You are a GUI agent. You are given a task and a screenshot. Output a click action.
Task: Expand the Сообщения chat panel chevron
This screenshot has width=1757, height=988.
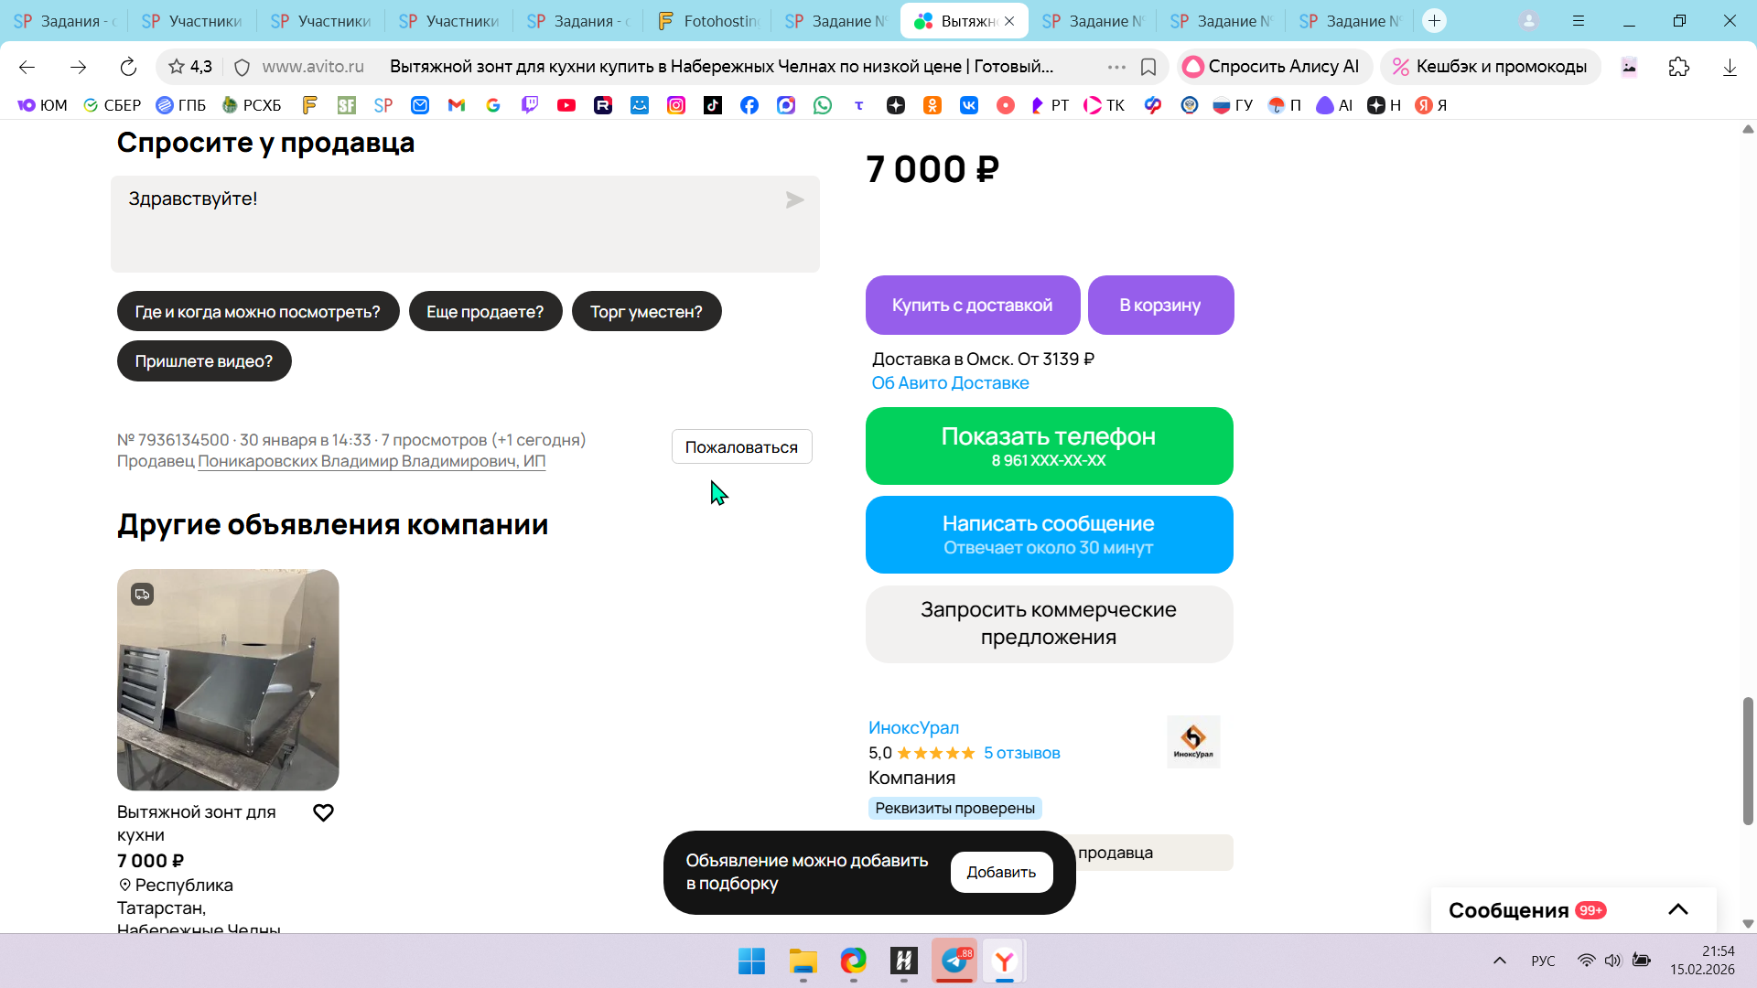(x=1677, y=909)
